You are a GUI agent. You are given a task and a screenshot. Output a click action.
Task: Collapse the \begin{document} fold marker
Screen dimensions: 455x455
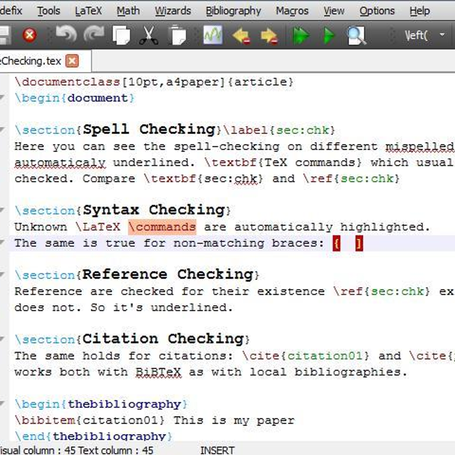[x=2, y=98]
